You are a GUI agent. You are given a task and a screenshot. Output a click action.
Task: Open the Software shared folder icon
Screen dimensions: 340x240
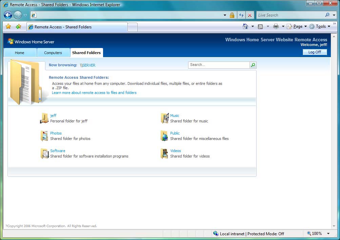(x=44, y=153)
